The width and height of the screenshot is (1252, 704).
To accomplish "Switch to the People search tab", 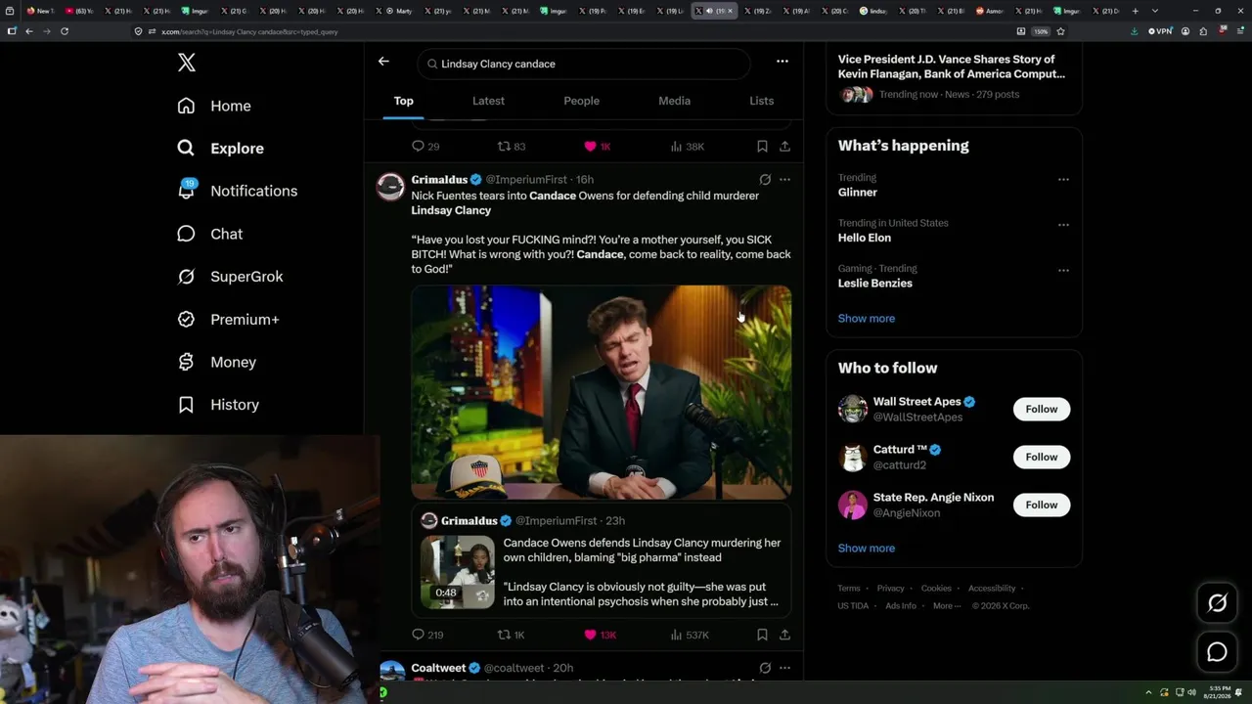I will (581, 101).
